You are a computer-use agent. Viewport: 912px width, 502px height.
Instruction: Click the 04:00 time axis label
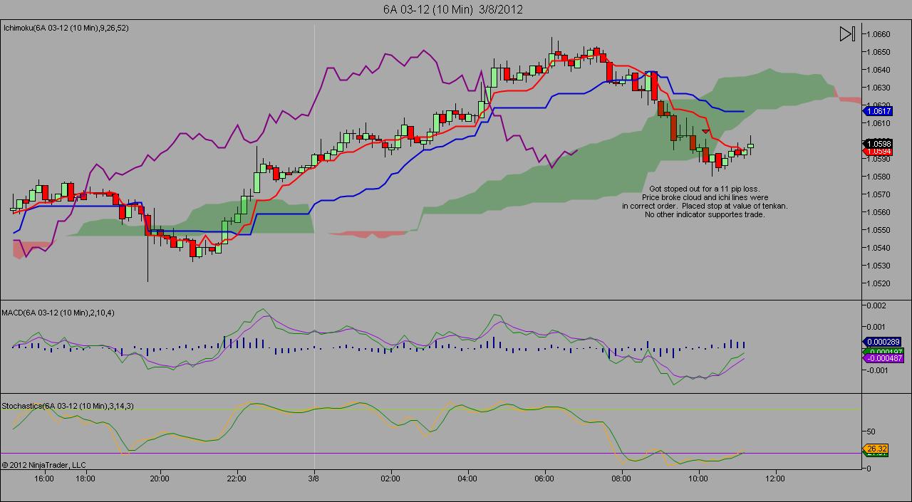(467, 479)
